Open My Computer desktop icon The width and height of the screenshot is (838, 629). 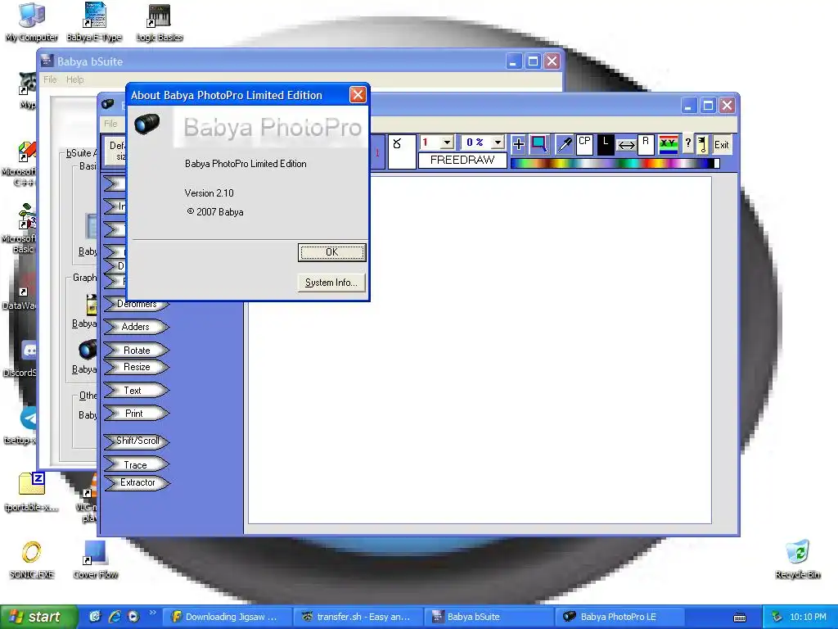point(32,22)
